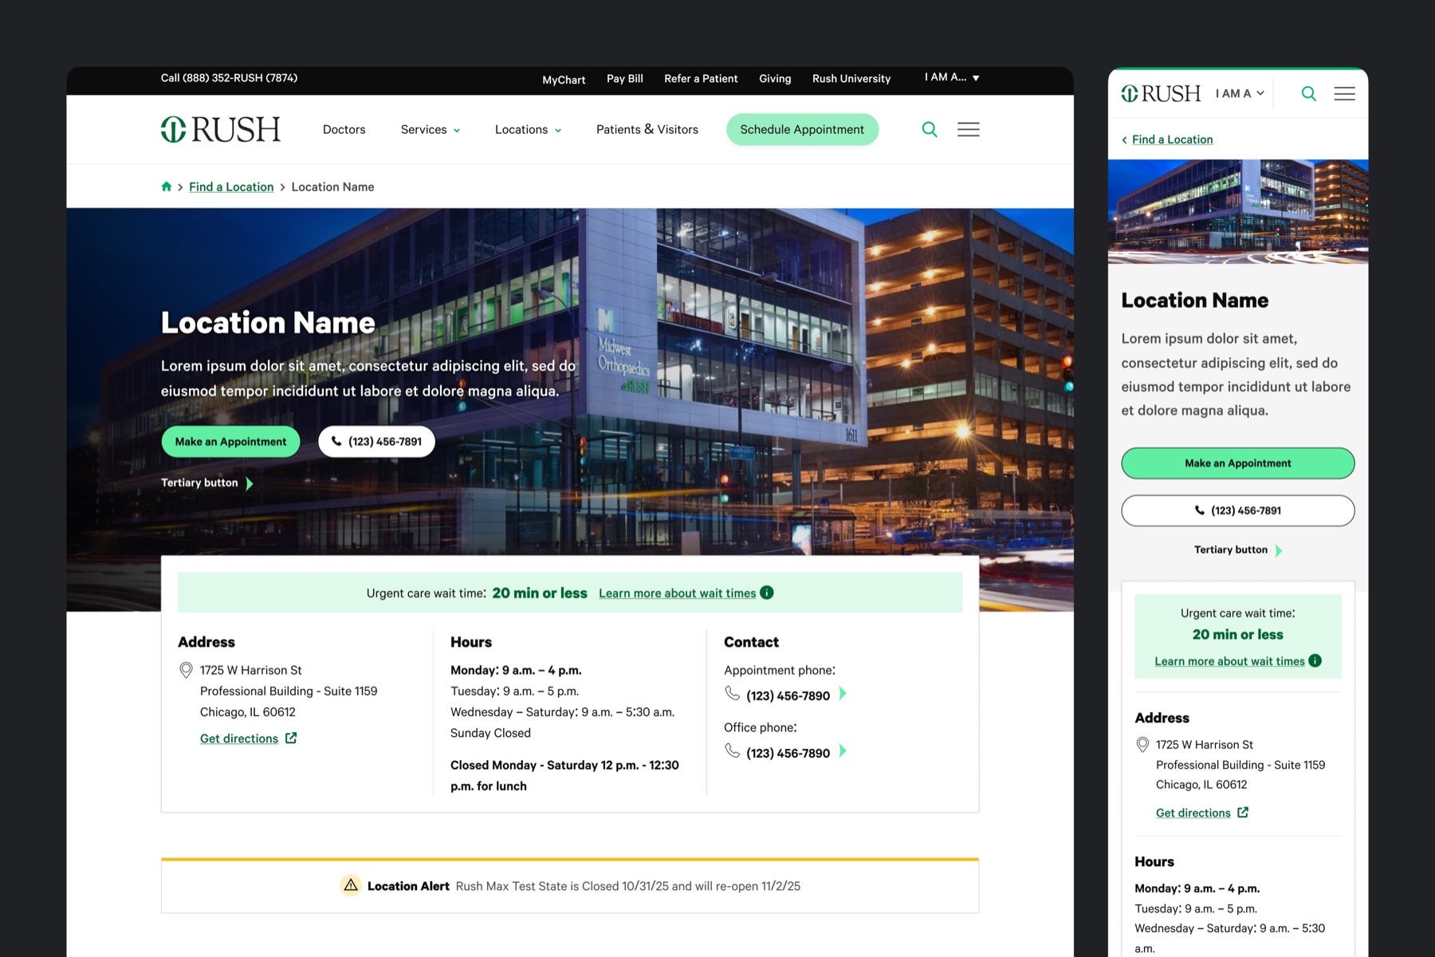Open Giving in top bar

[775, 78]
